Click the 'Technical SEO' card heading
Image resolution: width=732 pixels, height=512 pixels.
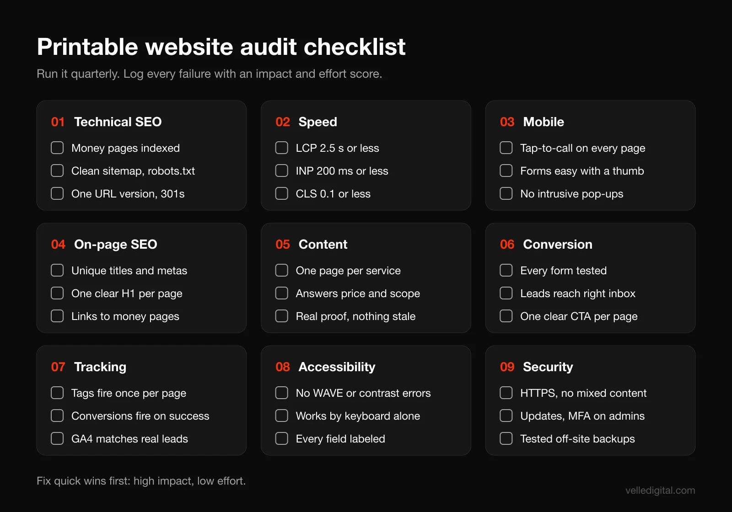coord(118,122)
